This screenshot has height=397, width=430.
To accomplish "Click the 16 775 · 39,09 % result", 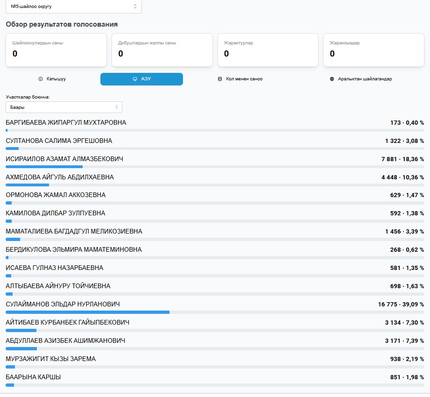I will (x=401, y=304).
